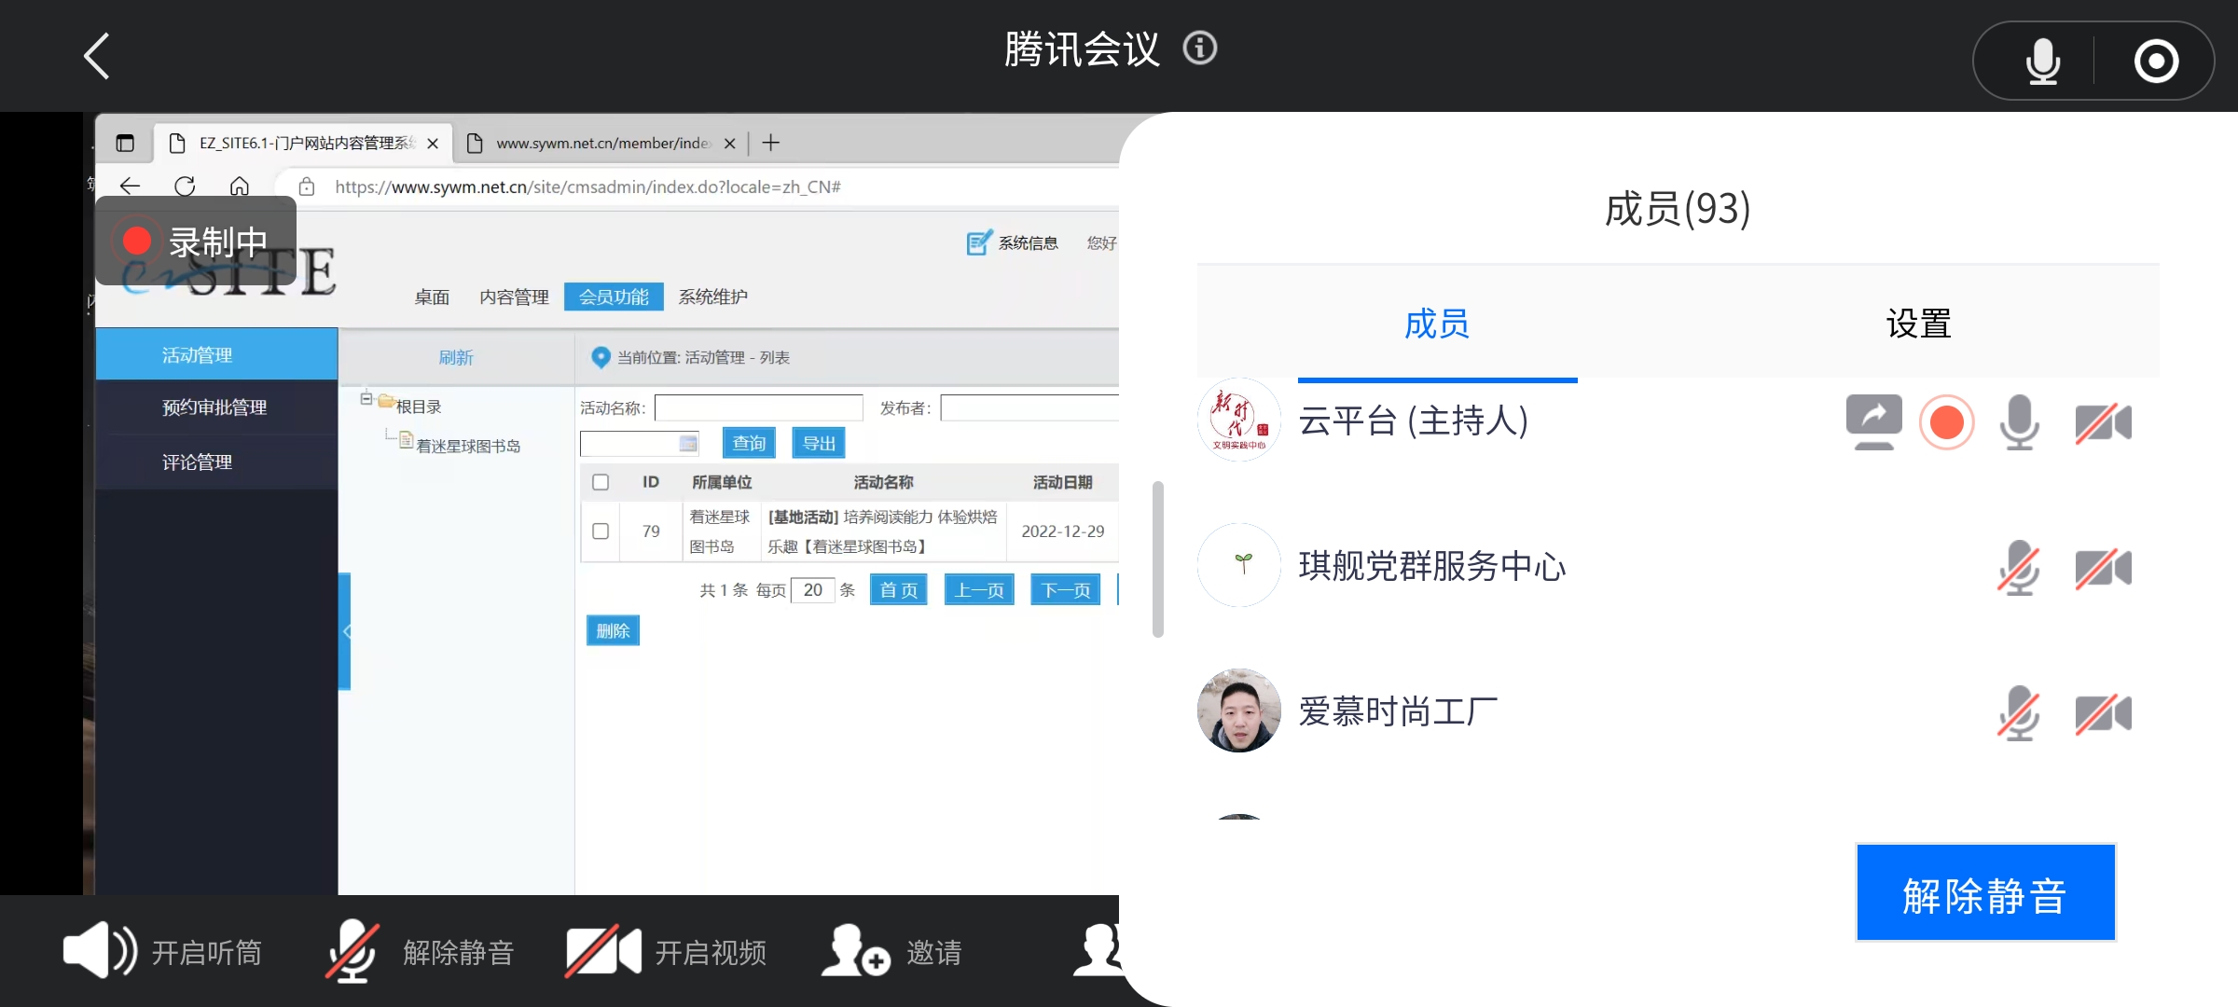This screenshot has width=2238, height=1007.
Task: Tap the 邀请 invite icon
Action: pos(854,951)
